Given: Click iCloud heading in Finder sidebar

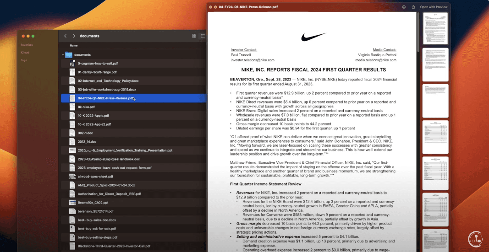Looking at the screenshot, I should tap(25, 53).
